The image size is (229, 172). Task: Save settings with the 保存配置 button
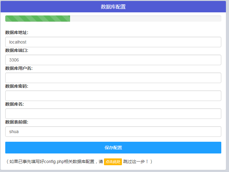coord(113,148)
